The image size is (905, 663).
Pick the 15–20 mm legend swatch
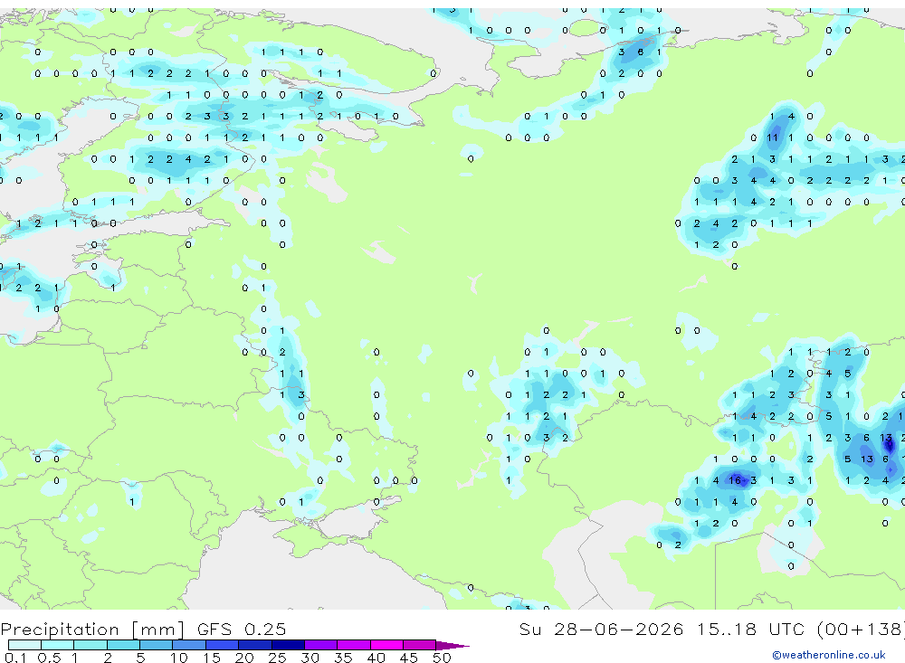(x=222, y=645)
